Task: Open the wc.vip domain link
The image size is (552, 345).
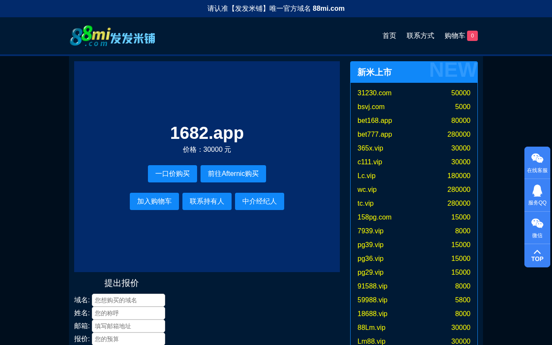Action: [x=367, y=190]
